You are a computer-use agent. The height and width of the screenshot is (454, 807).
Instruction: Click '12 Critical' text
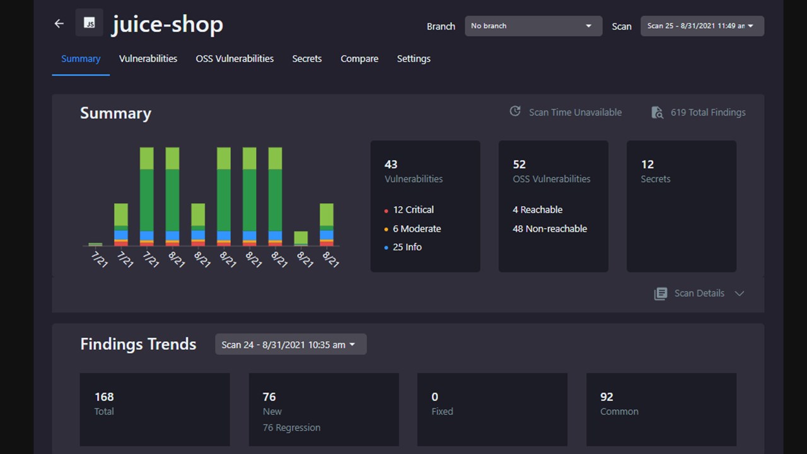click(x=414, y=210)
